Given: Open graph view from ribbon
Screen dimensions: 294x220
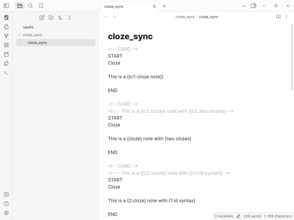Looking at the screenshot, I should click(x=6, y=36).
